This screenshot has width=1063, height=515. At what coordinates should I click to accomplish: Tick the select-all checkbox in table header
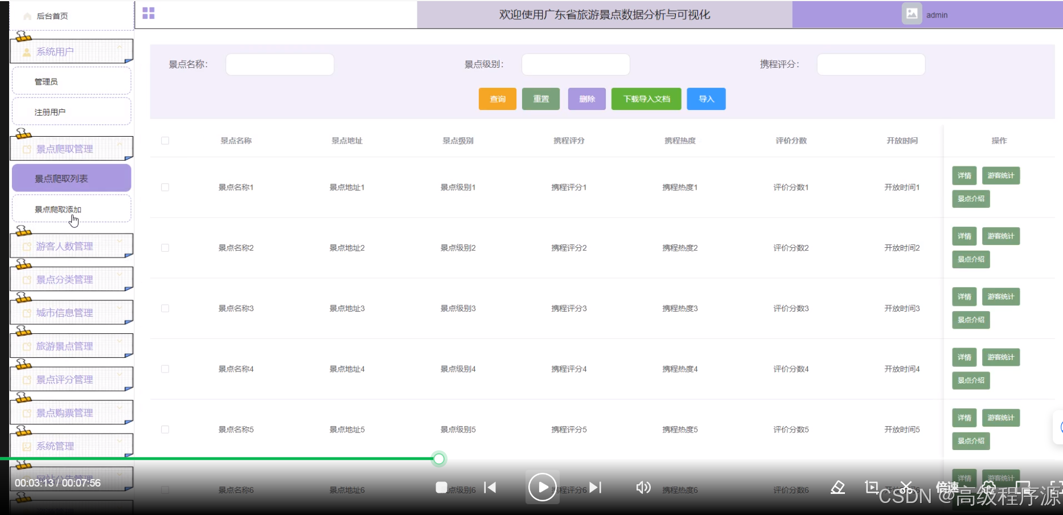tap(165, 141)
